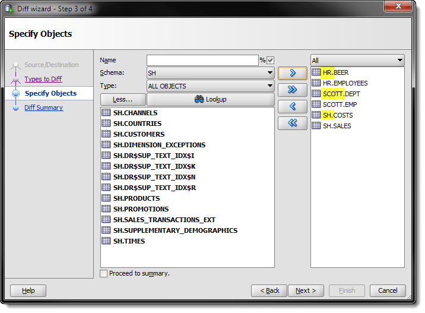Select SH.CHANNELS text in available list
The height and width of the screenshot is (313, 425).
(x=135, y=113)
